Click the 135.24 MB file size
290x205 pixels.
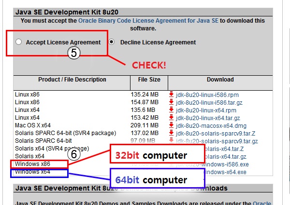tap(145, 95)
